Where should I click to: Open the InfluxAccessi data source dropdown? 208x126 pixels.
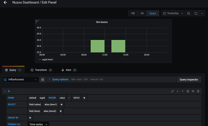20,79
